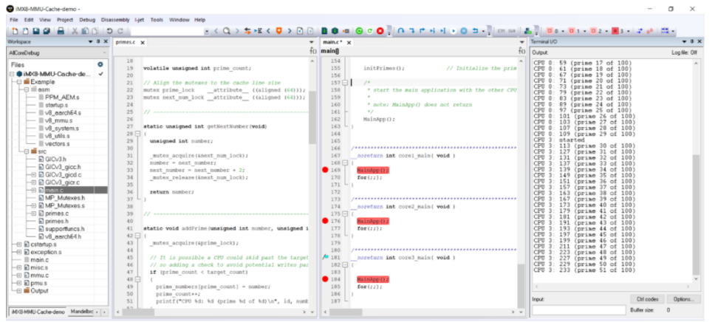Click the Options... button in Terminal I/O
Screen dimensions: 718x322
[683, 299]
